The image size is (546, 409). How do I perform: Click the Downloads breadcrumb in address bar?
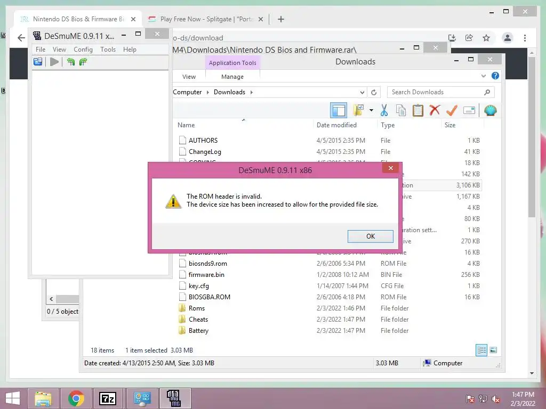[229, 92]
